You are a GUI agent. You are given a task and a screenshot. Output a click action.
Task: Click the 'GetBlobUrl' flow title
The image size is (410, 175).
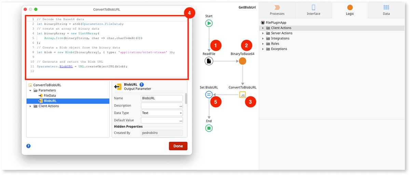pyautogui.click(x=248, y=7)
